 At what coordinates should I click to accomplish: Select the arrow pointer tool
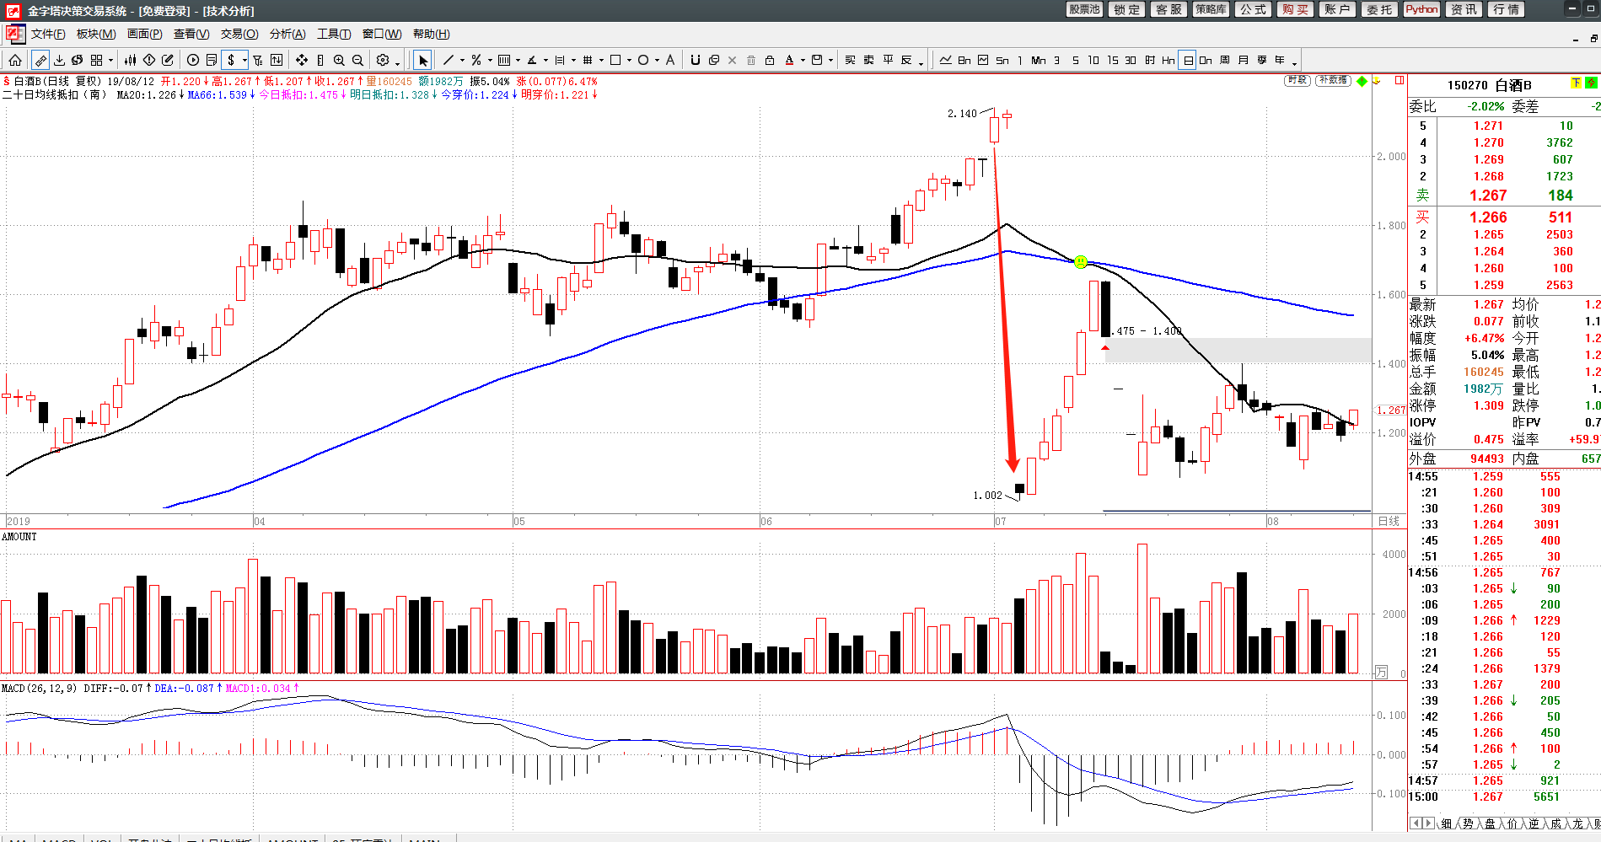[x=422, y=60]
